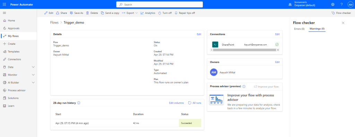Click Send a copy in toolbar

pyautogui.click(x=110, y=13)
